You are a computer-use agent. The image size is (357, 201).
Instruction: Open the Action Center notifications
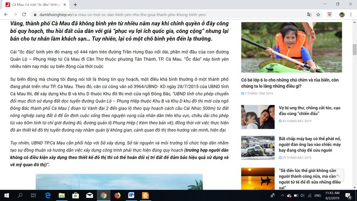(348, 195)
